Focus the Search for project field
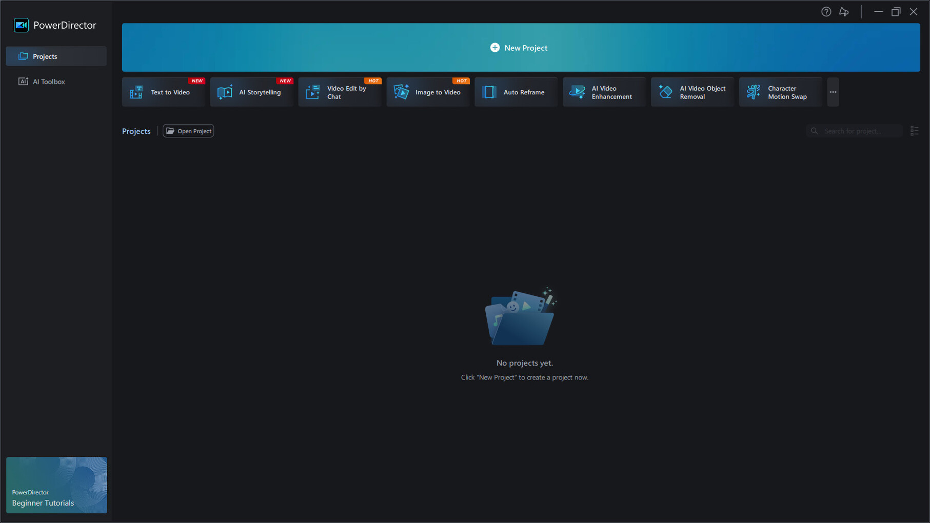The height and width of the screenshot is (523, 930). click(854, 131)
